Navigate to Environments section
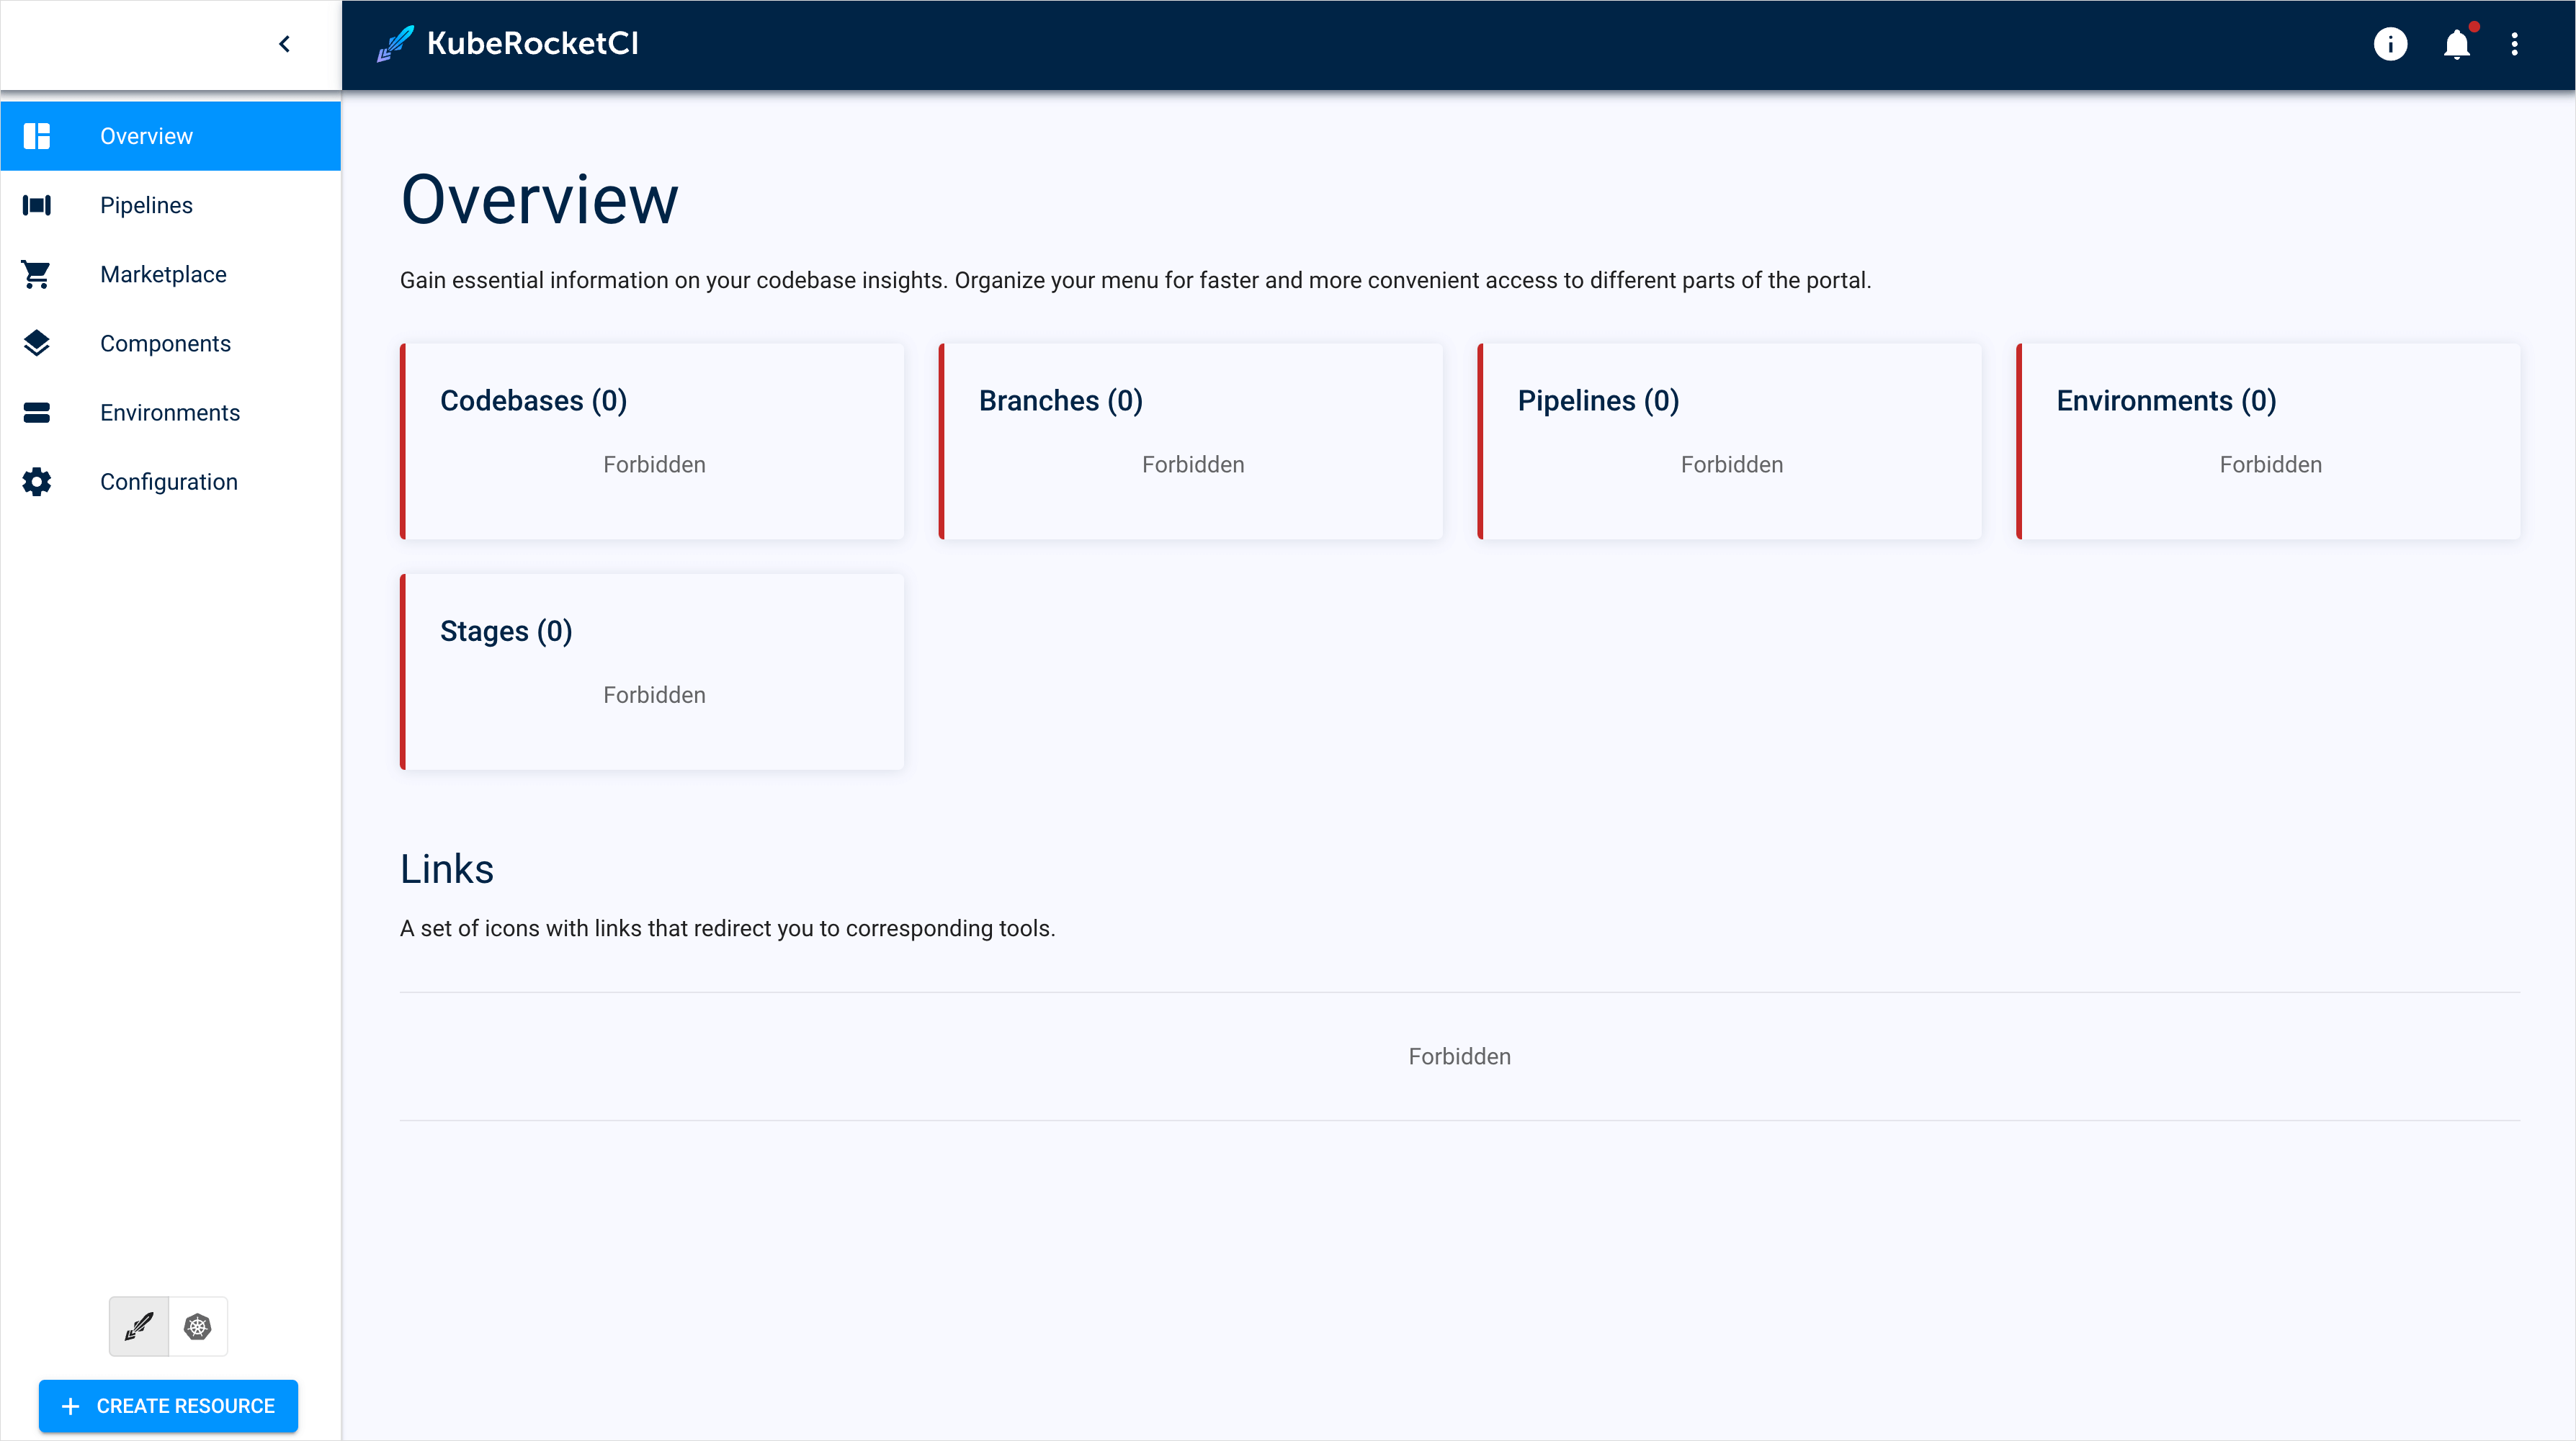Screen dimensions: 2576x1441 tap(170, 412)
